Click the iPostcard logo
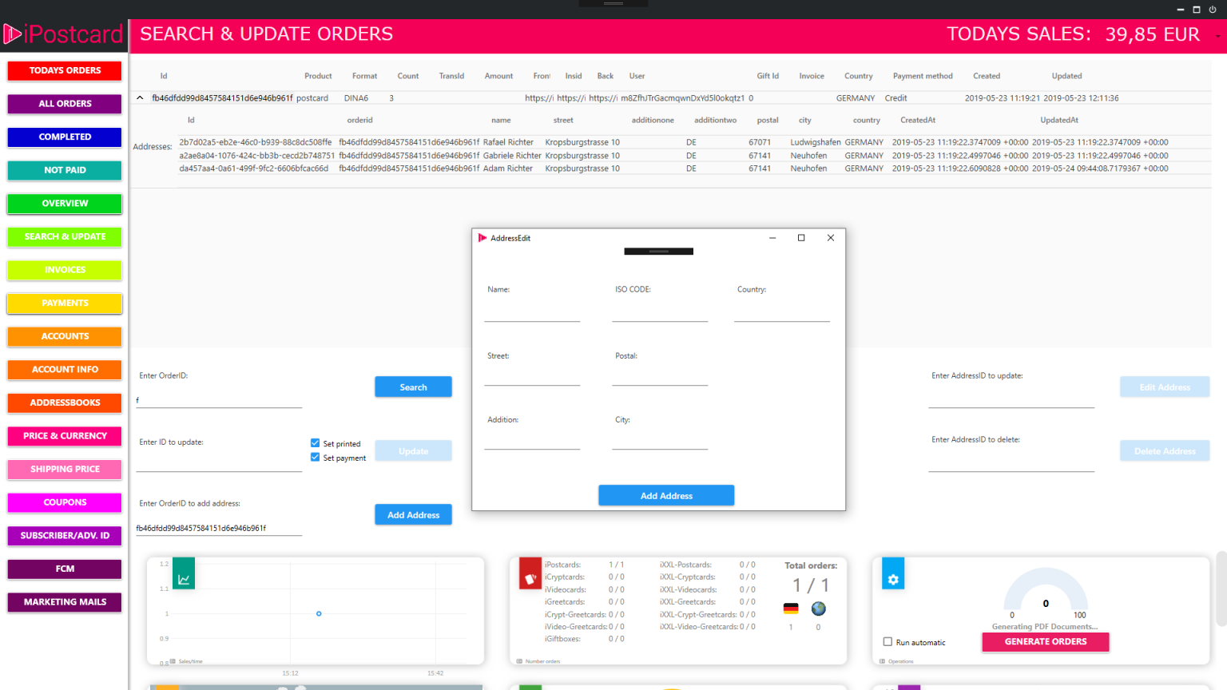Image resolution: width=1227 pixels, height=690 pixels. tap(64, 34)
